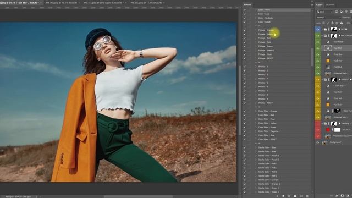The width and height of the screenshot is (352, 198).
Task: Switch to PIX (5).jpeg @ 20% document tab
Action: [x=103, y=3]
